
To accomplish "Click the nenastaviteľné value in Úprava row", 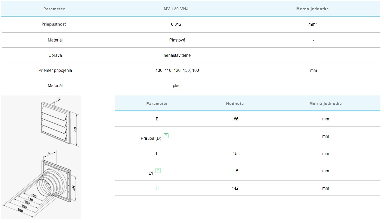I will click(x=177, y=55).
